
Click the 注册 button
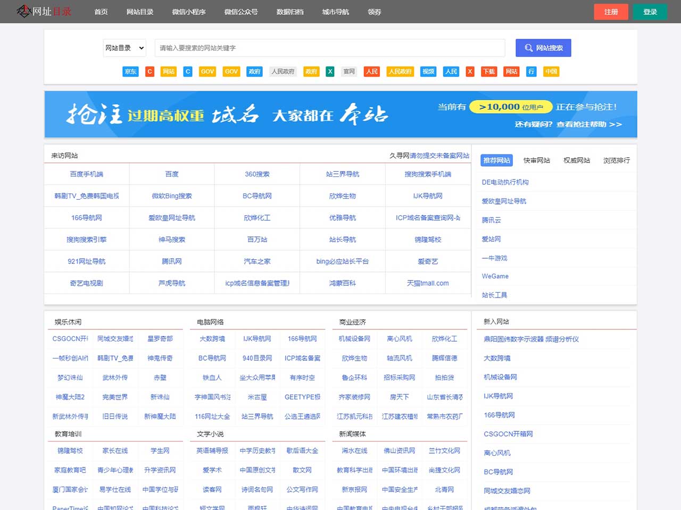pyautogui.click(x=611, y=11)
